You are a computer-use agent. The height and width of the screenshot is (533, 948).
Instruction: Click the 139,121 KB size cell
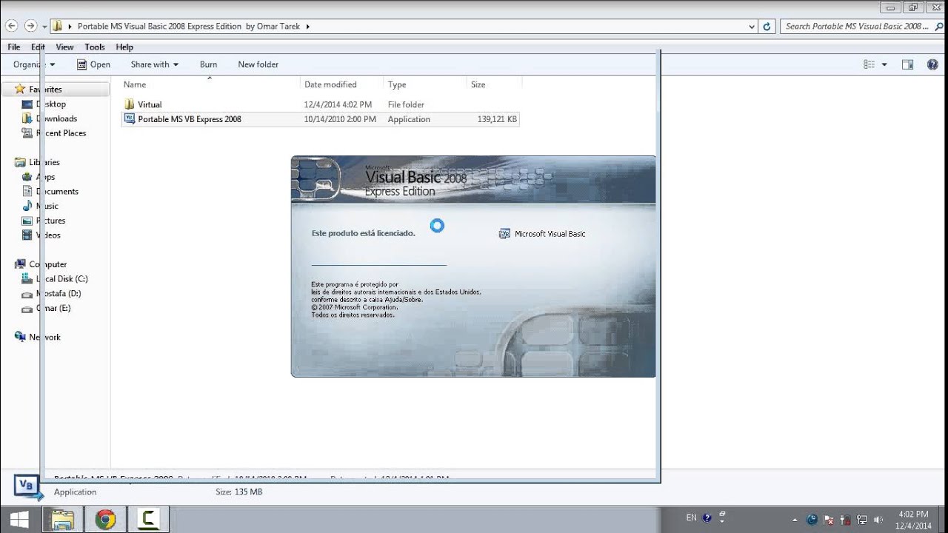click(x=497, y=119)
